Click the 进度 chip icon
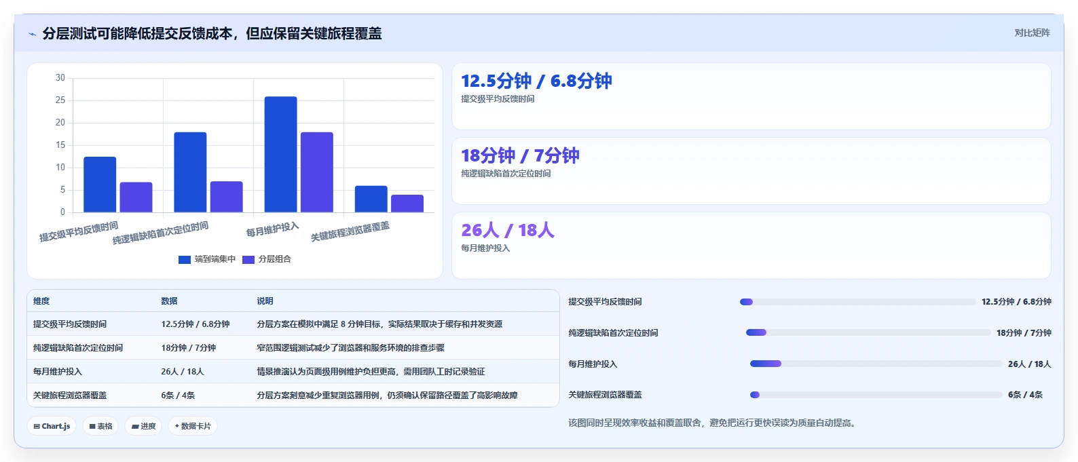1078x462 pixels. point(135,427)
